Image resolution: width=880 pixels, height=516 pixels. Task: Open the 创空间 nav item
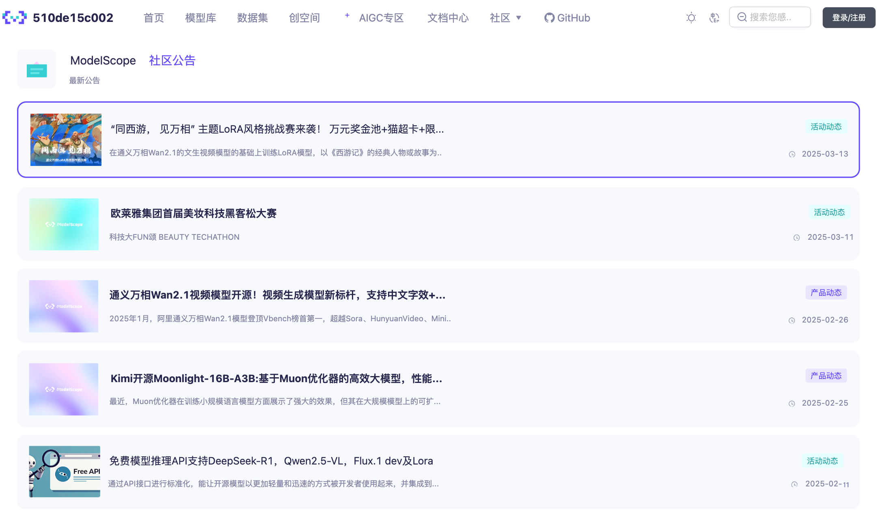304,18
